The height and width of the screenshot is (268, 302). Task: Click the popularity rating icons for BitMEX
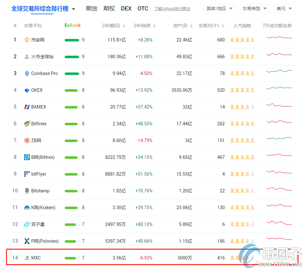[x=242, y=107]
